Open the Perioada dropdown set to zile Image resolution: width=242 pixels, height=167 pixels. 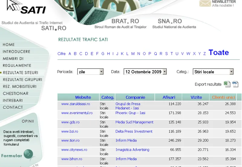pyautogui.click(x=90, y=72)
